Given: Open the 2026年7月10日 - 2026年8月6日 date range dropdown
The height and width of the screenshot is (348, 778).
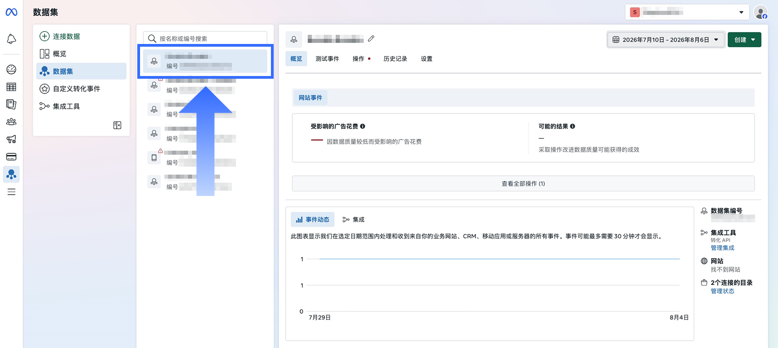Looking at the screenshot, I should [x=666, y=40].
